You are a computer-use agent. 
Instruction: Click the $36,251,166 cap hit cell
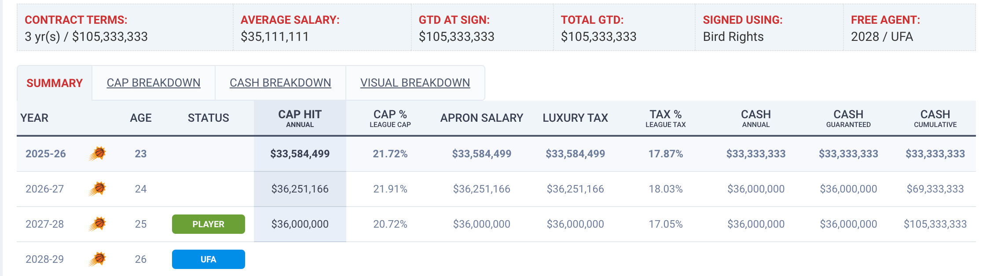(x=300, y=189)
